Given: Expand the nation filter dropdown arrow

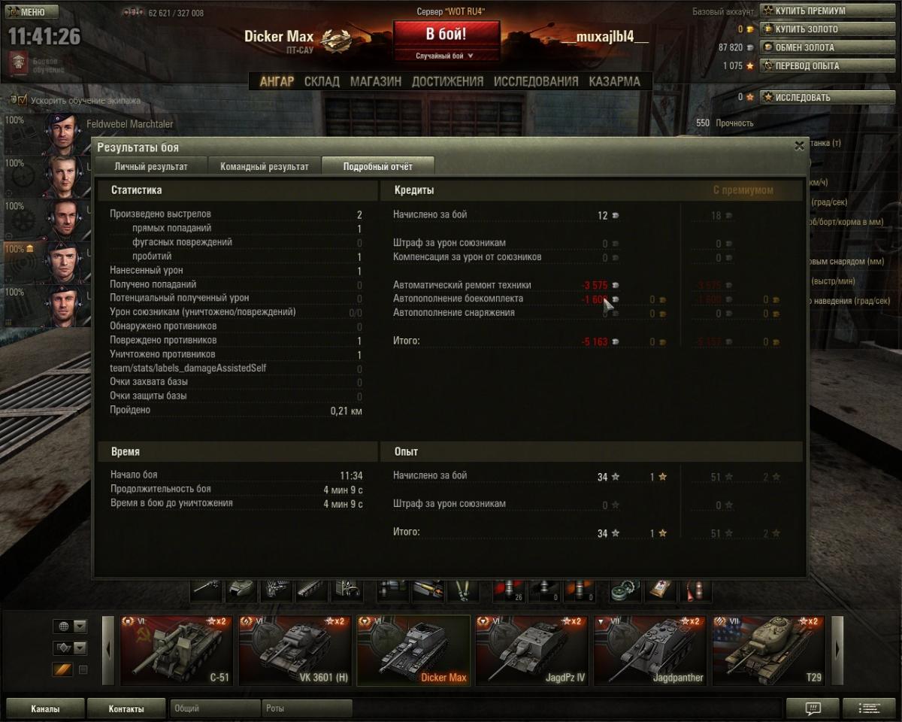Looking at the screenshot, I should click(80, 626).
